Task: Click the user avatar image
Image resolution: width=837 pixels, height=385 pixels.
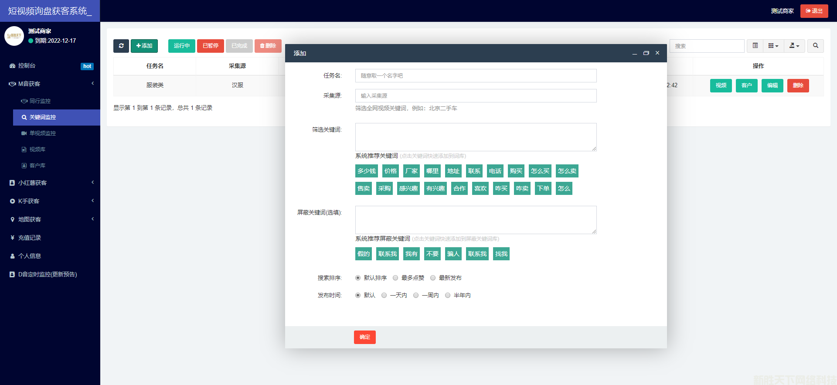Action: [14, 36]
